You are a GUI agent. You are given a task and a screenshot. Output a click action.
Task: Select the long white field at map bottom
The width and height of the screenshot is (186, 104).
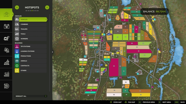pos(114,95)
